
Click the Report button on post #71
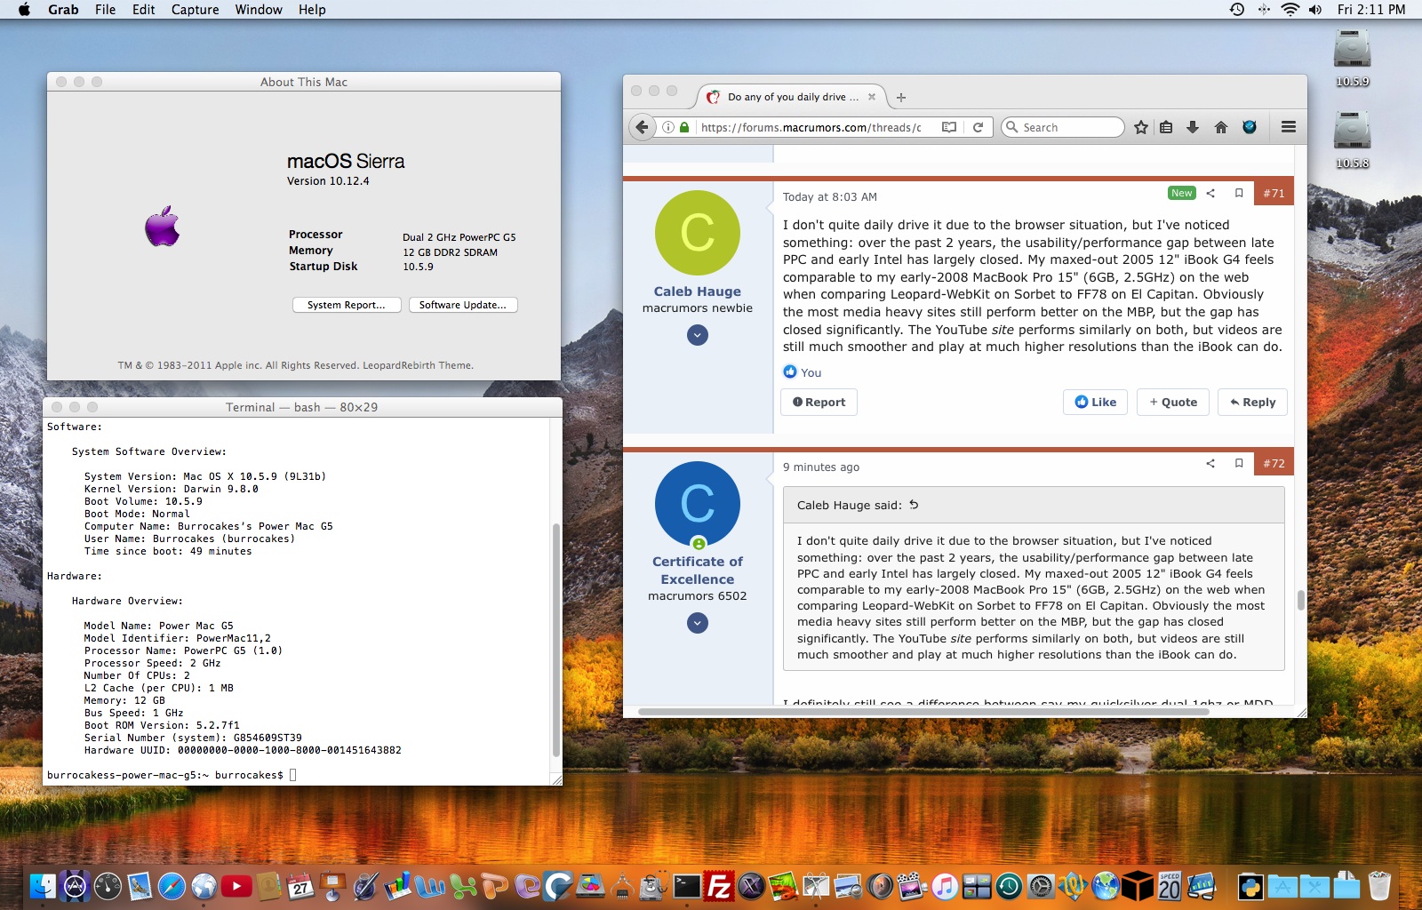(819, 402)
